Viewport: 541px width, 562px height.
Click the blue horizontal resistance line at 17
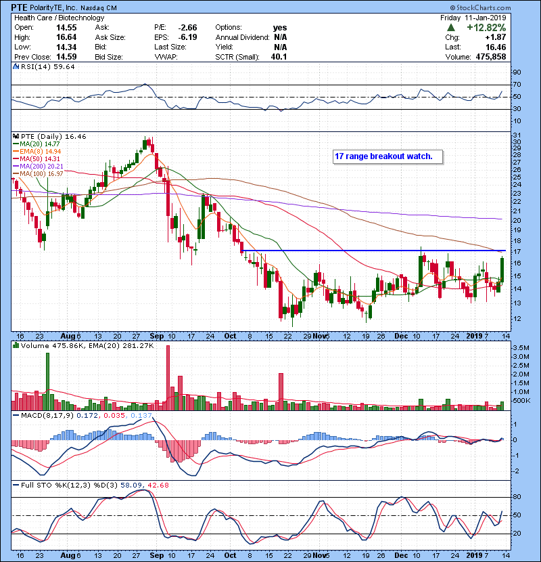[x=374, y=251]
